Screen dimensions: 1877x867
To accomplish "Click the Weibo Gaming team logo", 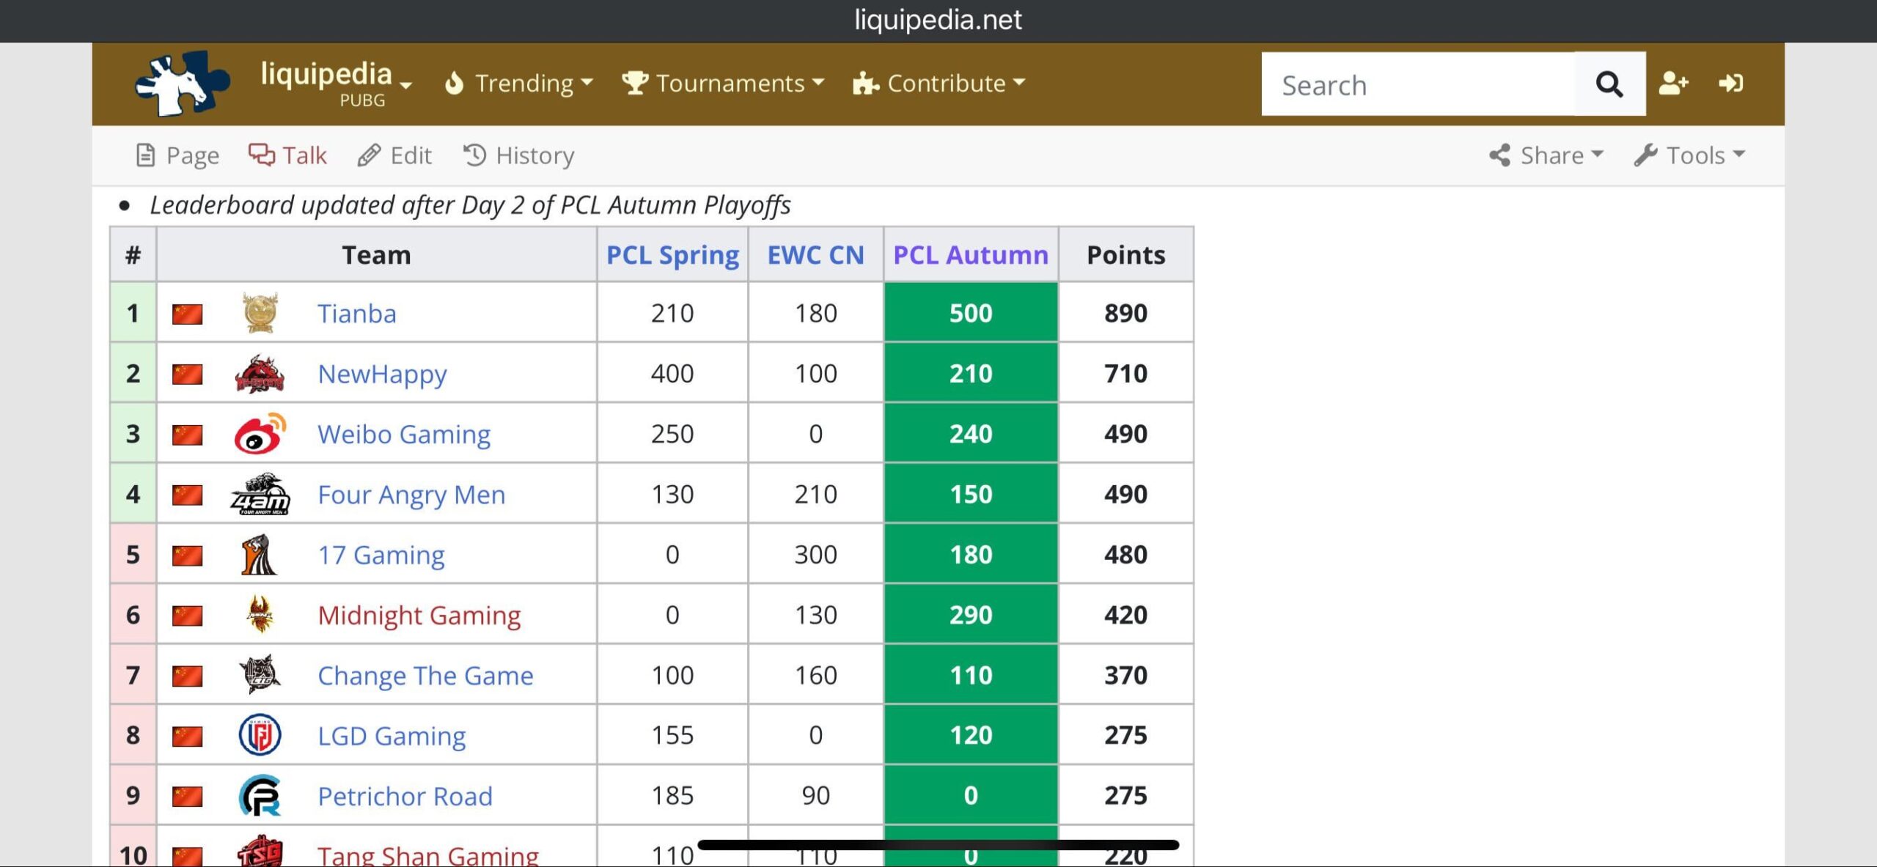I will (x=260, y=434).
